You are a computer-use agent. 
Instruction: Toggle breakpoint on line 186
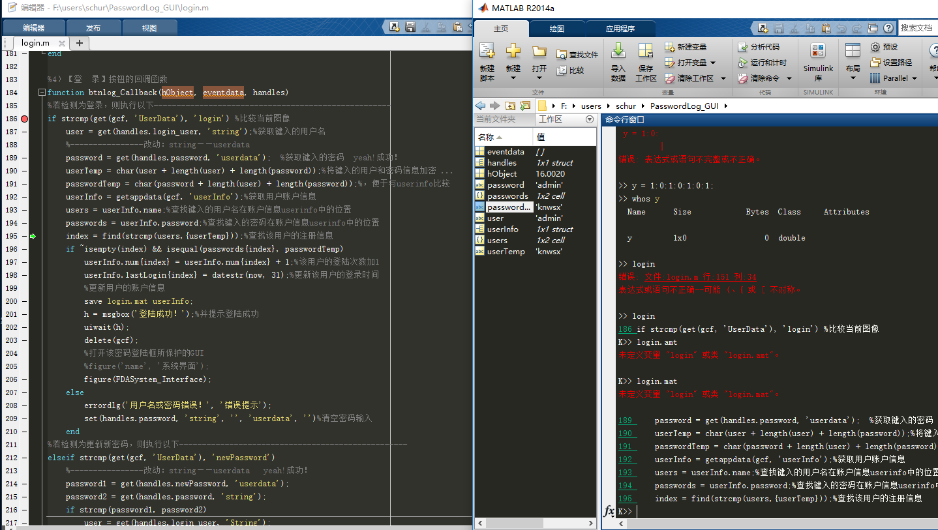tap(25, 119)
